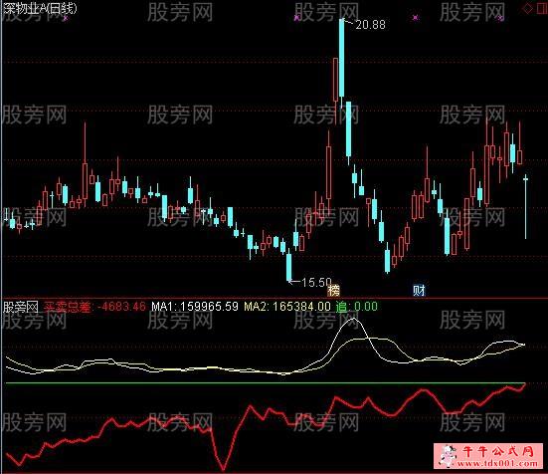Click the purple marker nearest the red diamond
This screenshot has height=474, width=548.
[x=501, y=18]
